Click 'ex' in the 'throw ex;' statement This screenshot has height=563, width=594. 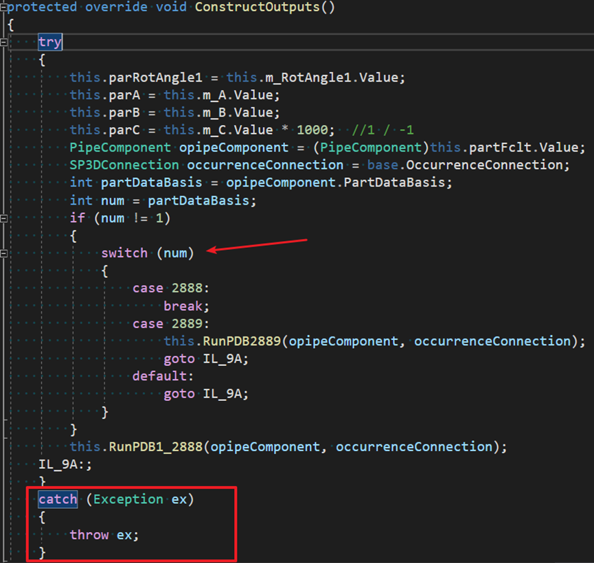coord(124,535)
